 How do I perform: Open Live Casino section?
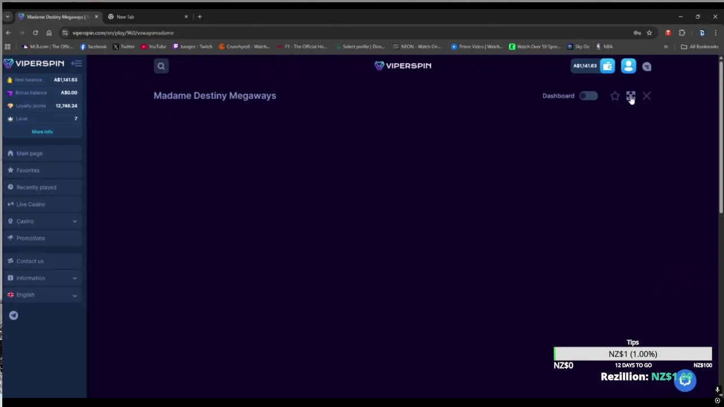42,204
